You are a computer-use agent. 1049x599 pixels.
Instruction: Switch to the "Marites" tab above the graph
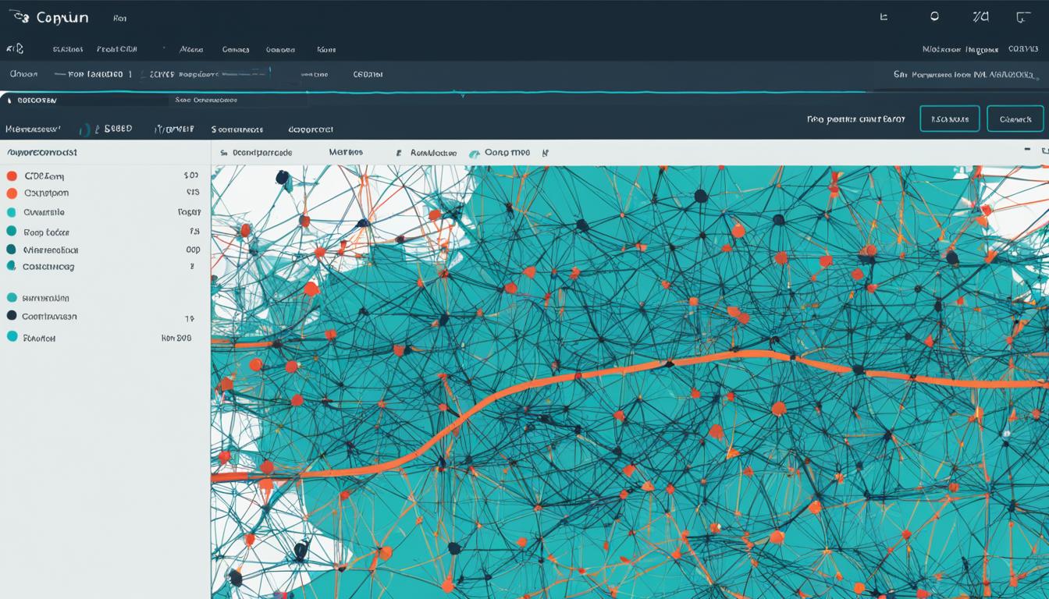[345, 153]
